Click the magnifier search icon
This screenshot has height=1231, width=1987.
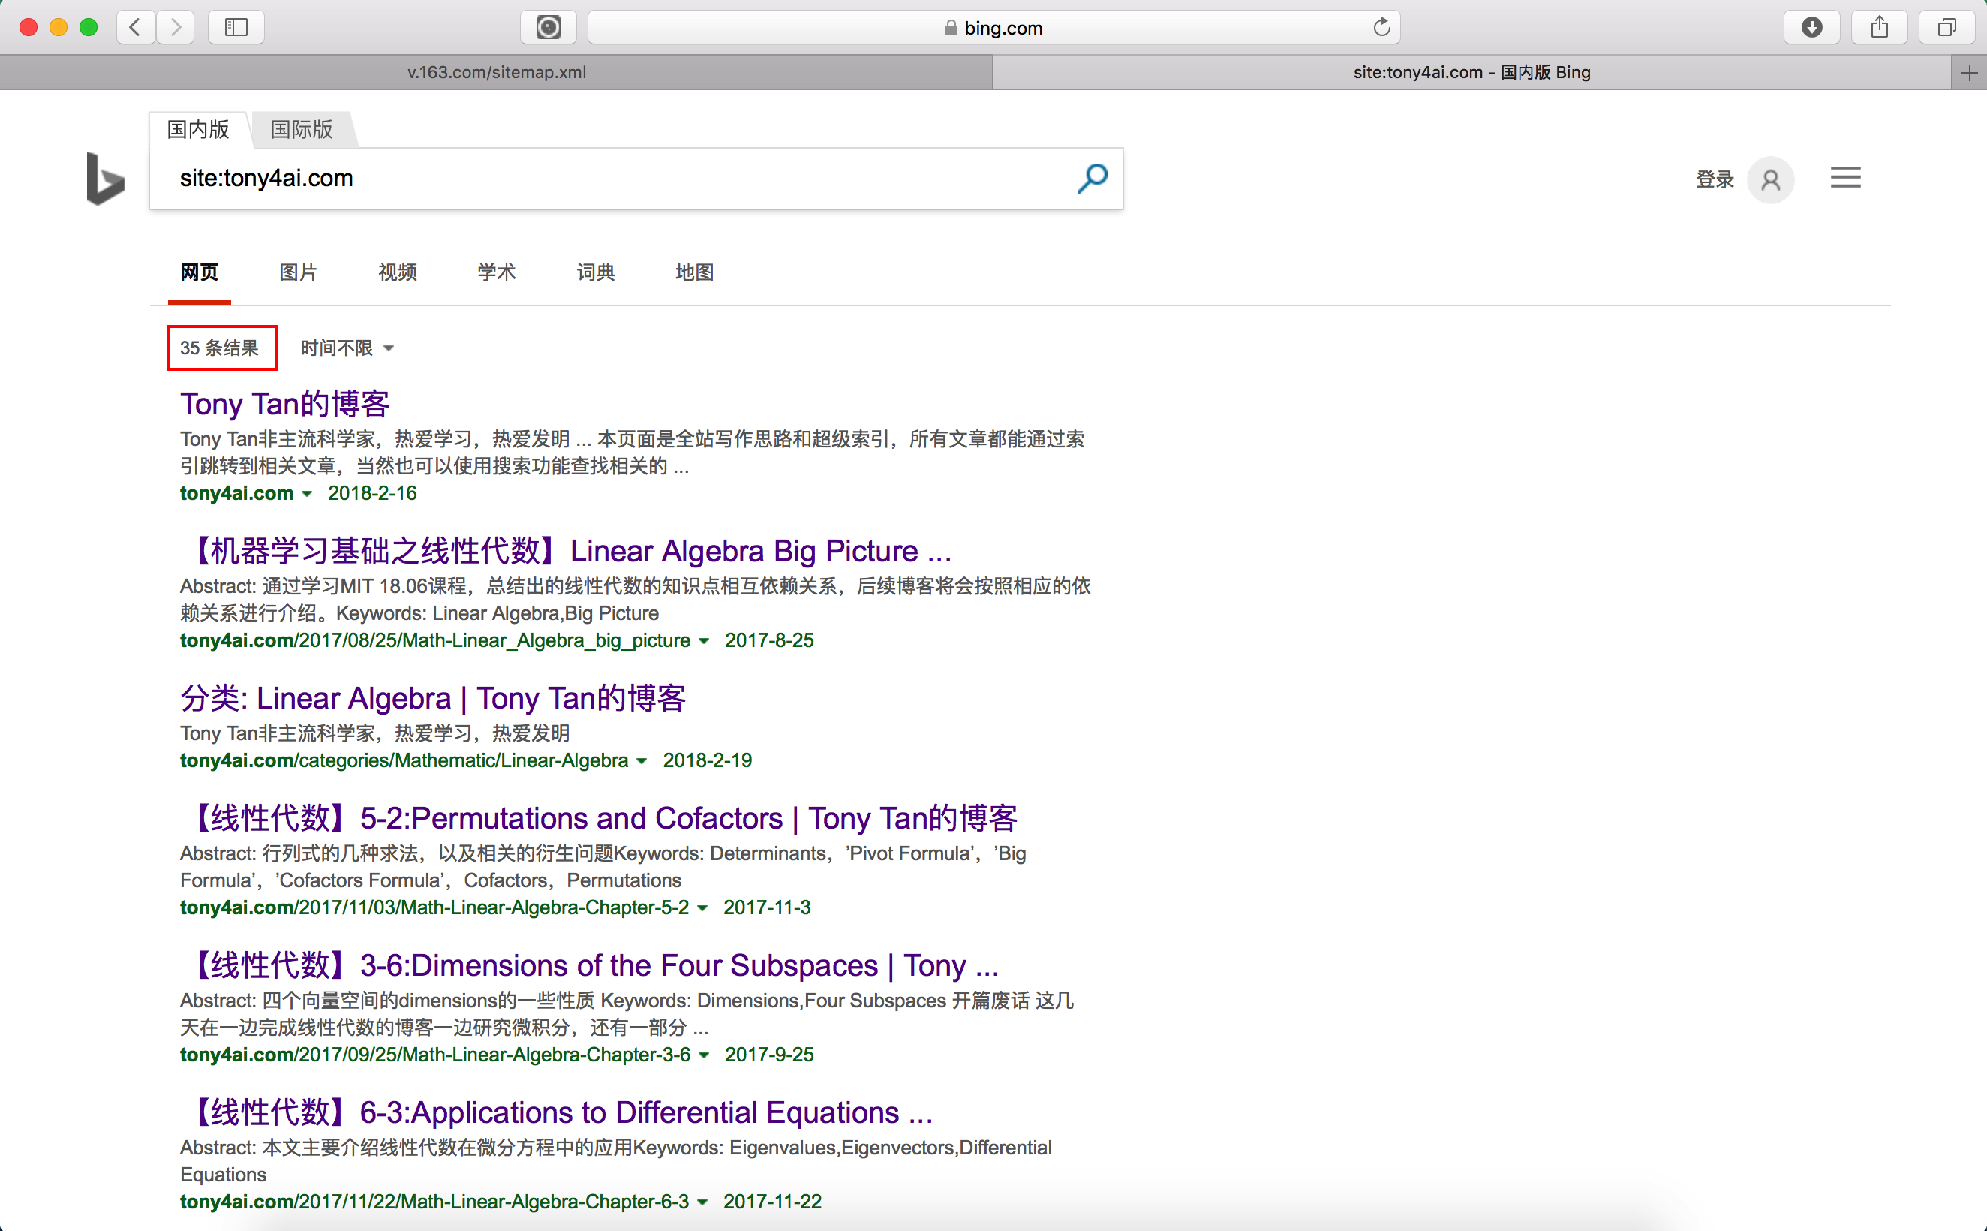click(1092, 179)
